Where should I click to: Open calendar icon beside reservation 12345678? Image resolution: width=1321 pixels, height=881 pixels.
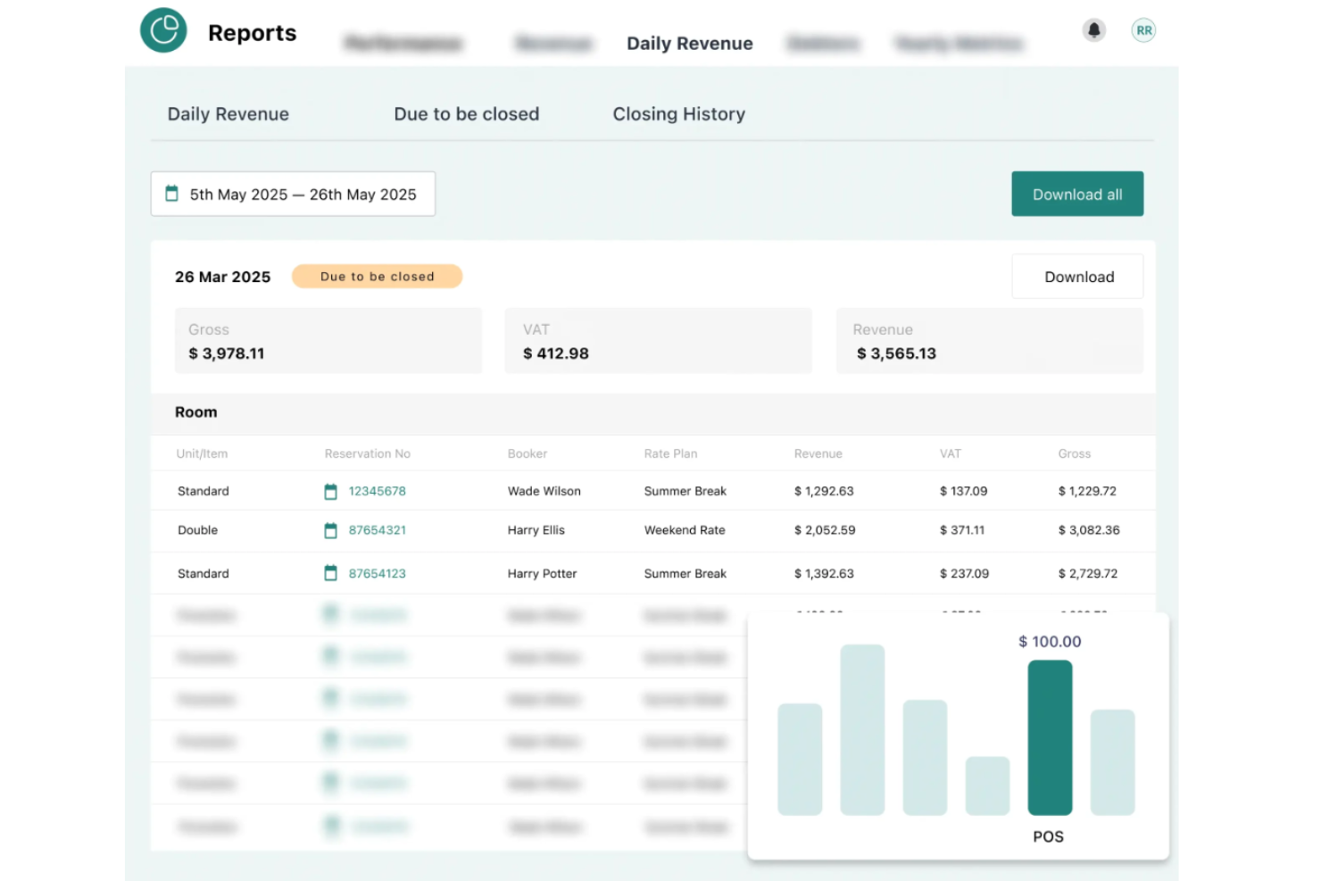click(x=329, y=491)
